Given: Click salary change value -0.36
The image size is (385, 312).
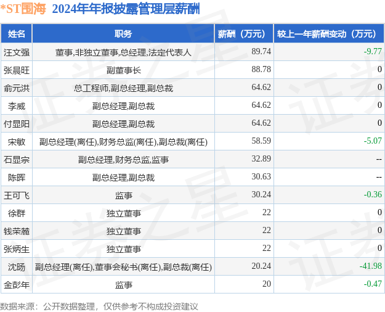Looking at the screenshot, I should (373, 194).
